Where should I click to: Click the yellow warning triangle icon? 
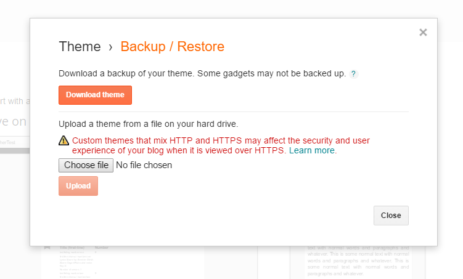click(64, 140)
